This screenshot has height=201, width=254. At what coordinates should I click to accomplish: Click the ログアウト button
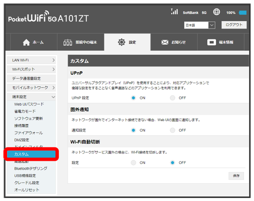click(233, 25)
